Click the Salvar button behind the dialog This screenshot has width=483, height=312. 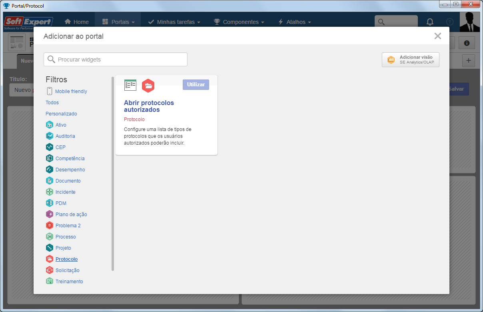click(459, 89)
